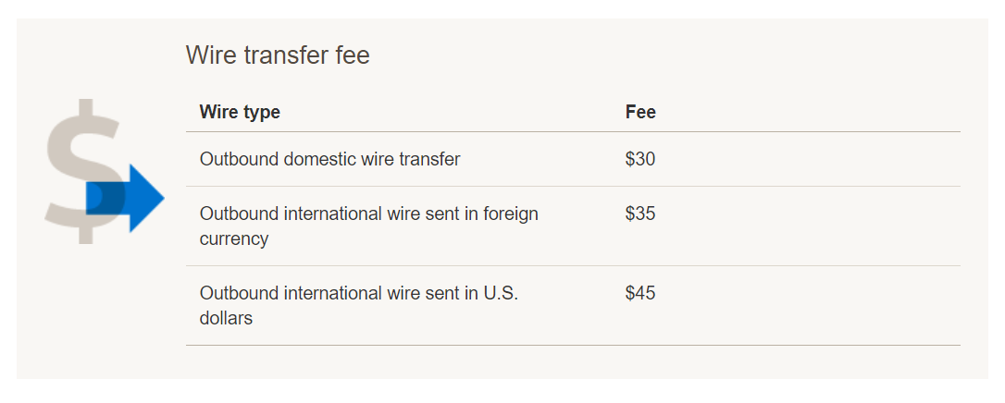
Task: Select Outbound domestic wire transfer row
Action: pyautogui.click(x=573, y=159)
